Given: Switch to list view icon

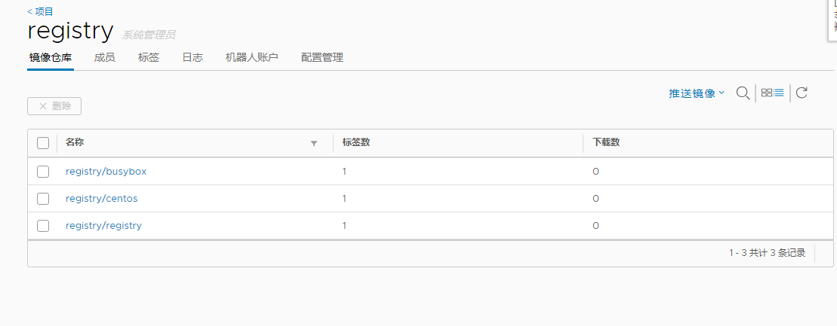Looking at the screenshot, I should [x=779, y=93].
